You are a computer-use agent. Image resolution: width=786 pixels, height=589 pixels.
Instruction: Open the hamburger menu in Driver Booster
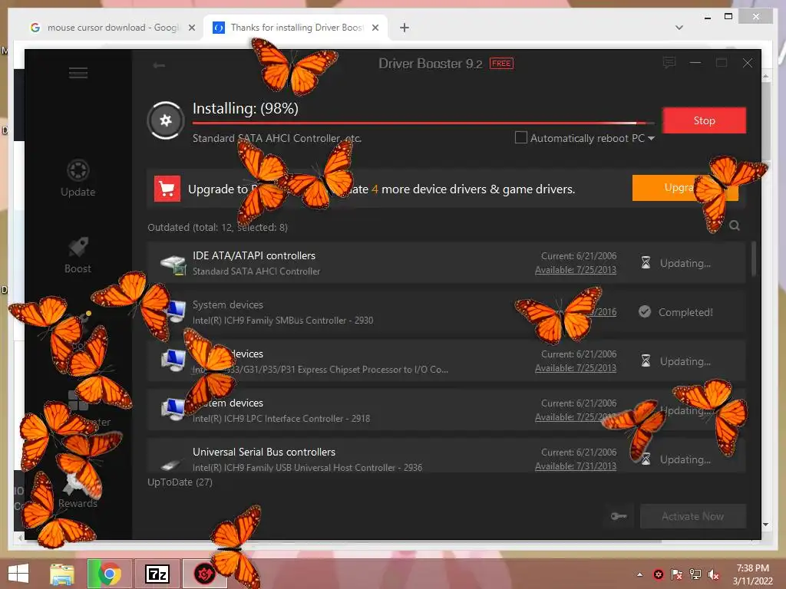coord(78,73)
